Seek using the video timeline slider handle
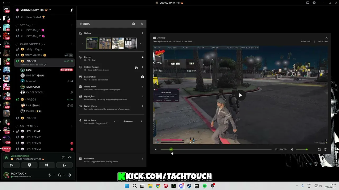This screenshot has height=190, width=339. coord(171,149)
